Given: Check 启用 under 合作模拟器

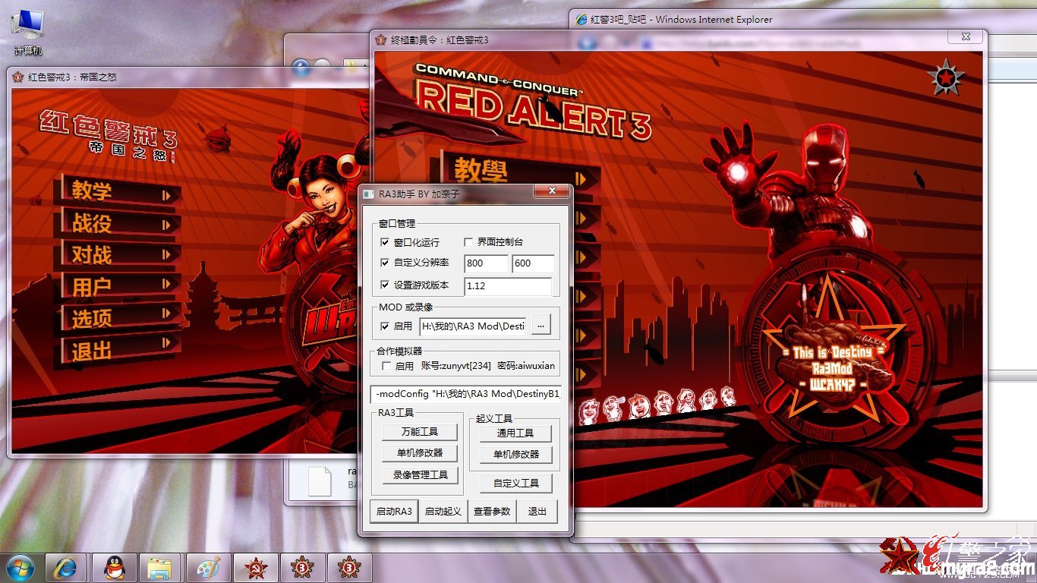Looking at the screenshot, I should click(385, 366).
